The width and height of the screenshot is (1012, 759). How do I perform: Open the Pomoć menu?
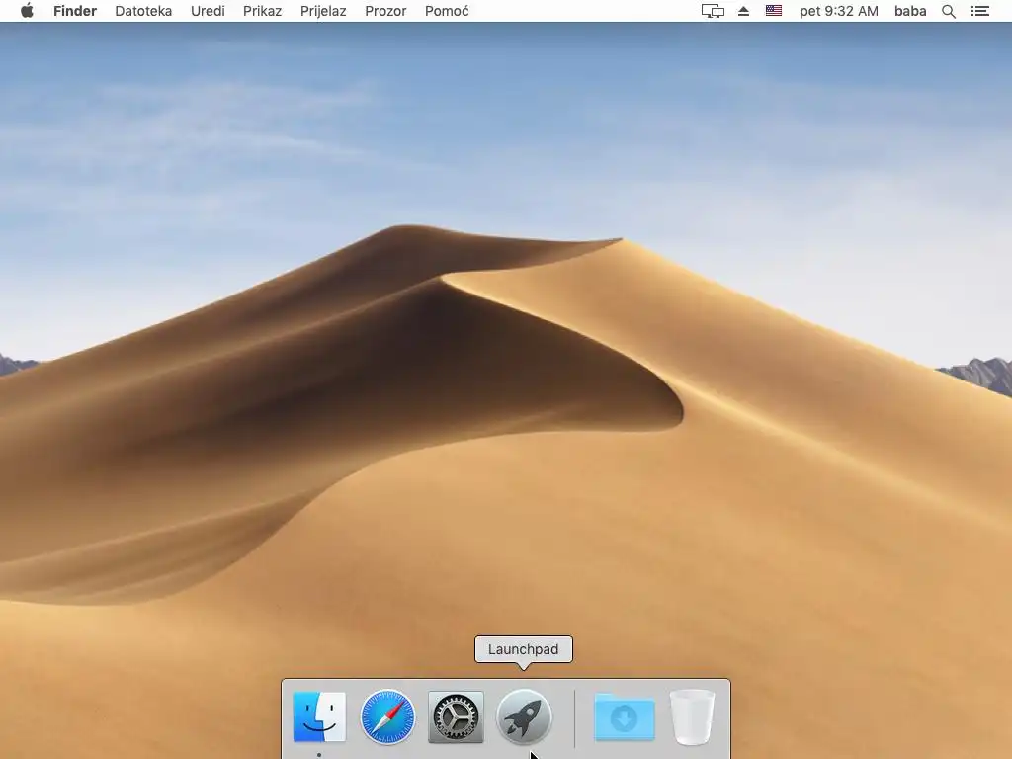click(447, 11)
